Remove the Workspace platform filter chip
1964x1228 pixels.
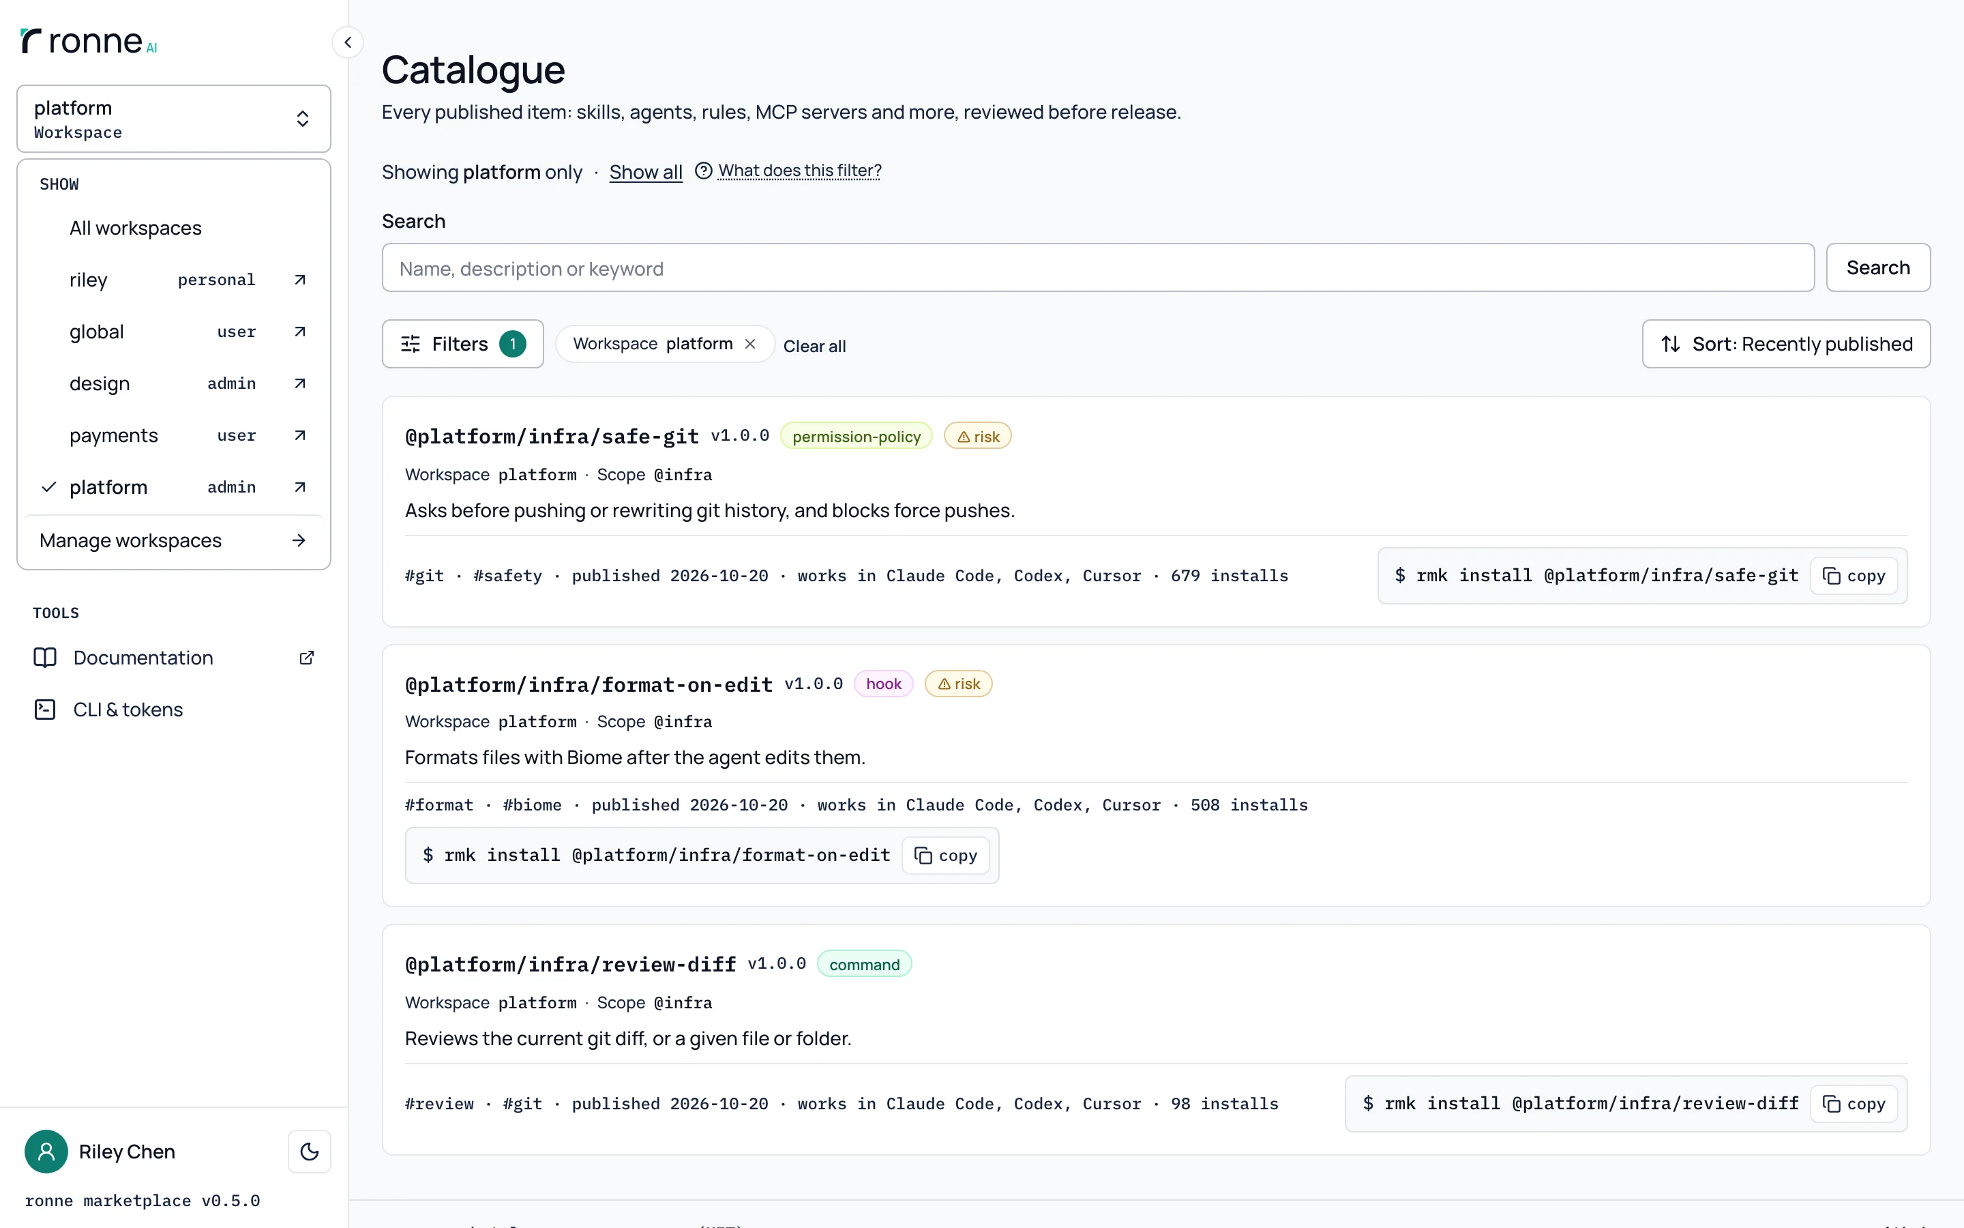(x=750, y=345)
